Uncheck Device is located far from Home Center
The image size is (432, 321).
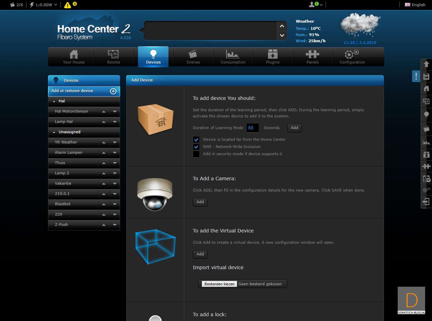point(196,140)
